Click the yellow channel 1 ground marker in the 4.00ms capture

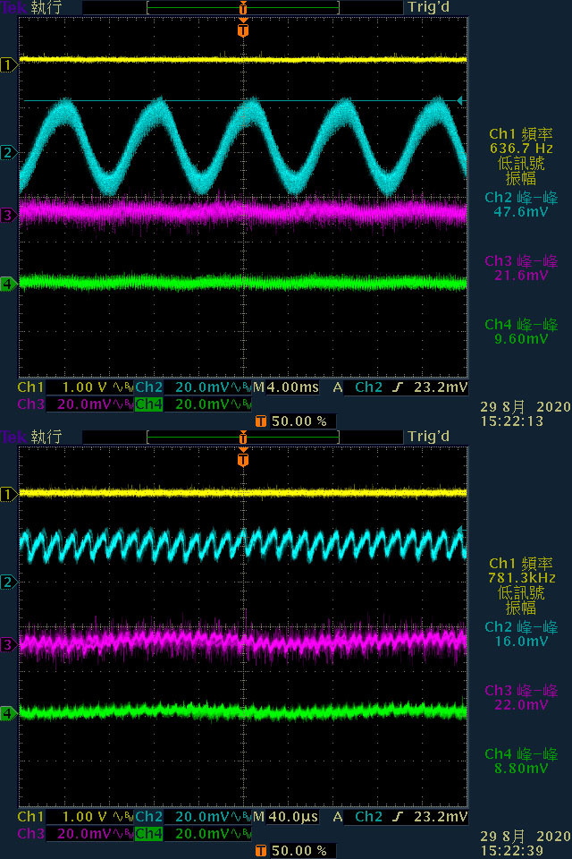[x=8, y=65]
